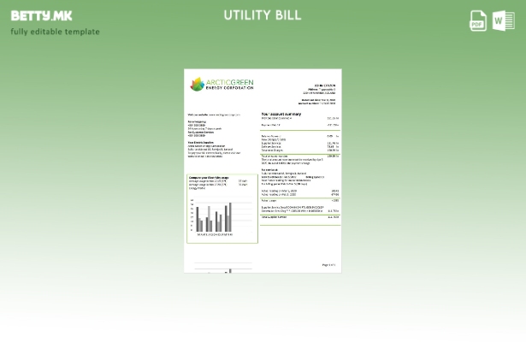Viewport: 526px width, 342px height.
Task: Click the Word document format icon
Action: coord(504,21)
